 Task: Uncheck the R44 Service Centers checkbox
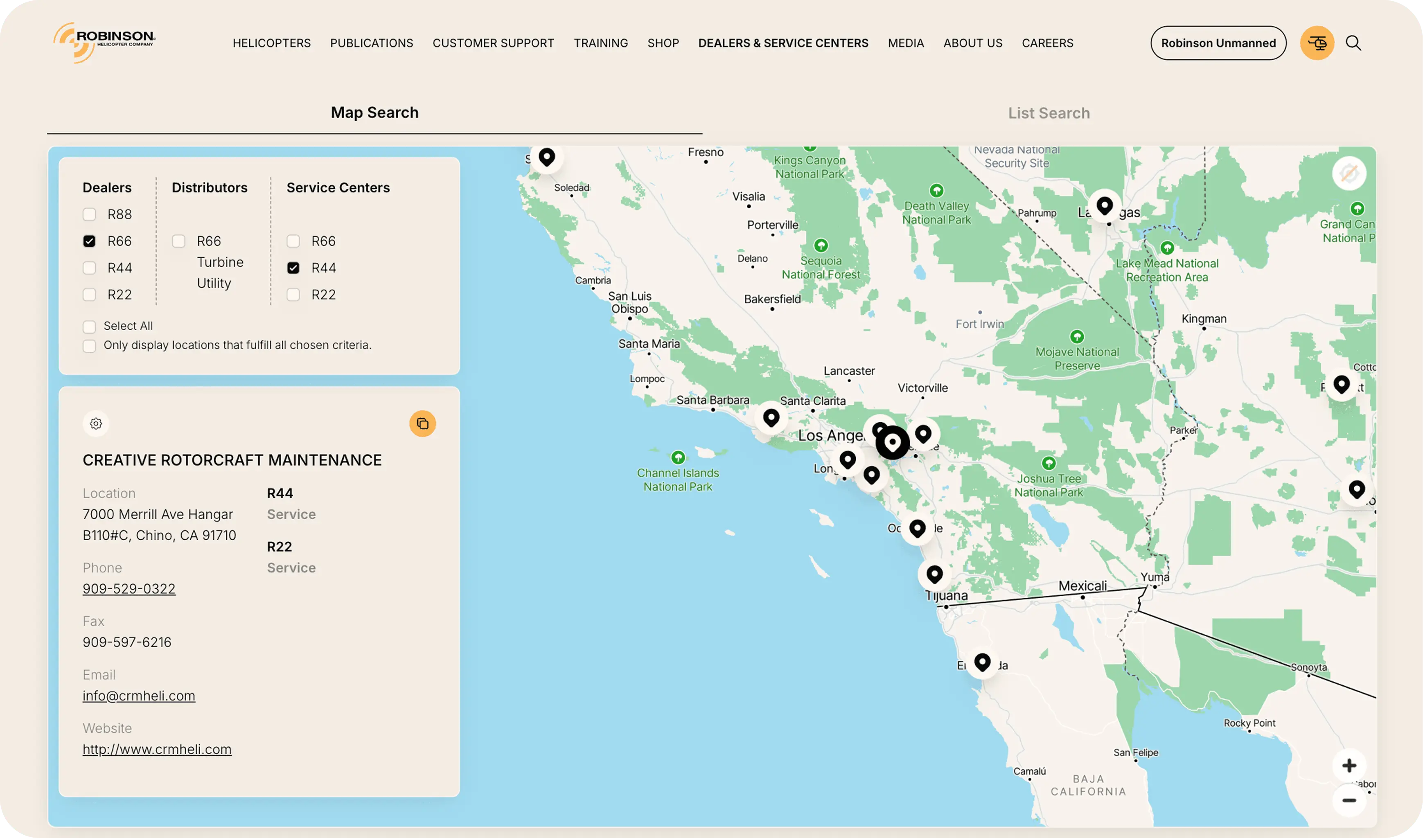(293, 268)
